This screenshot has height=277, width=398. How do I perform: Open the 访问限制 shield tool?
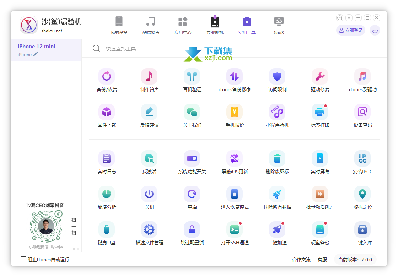277,76
